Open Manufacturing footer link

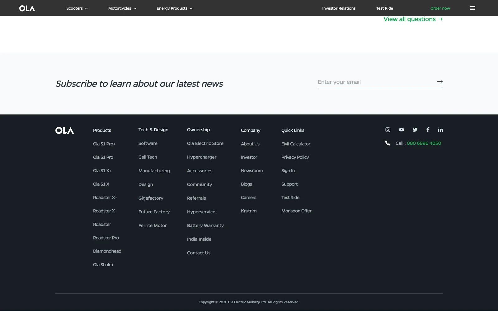tap(154, 171)
